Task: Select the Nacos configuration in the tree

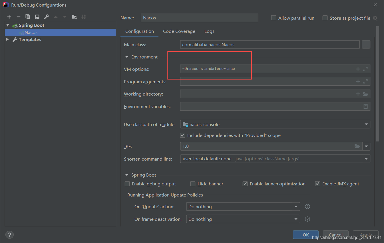Action: pyautogui.click(x=60, y=32)
